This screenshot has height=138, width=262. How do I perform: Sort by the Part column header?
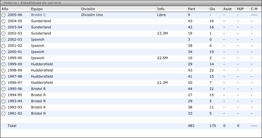click(x=198, y=9)
